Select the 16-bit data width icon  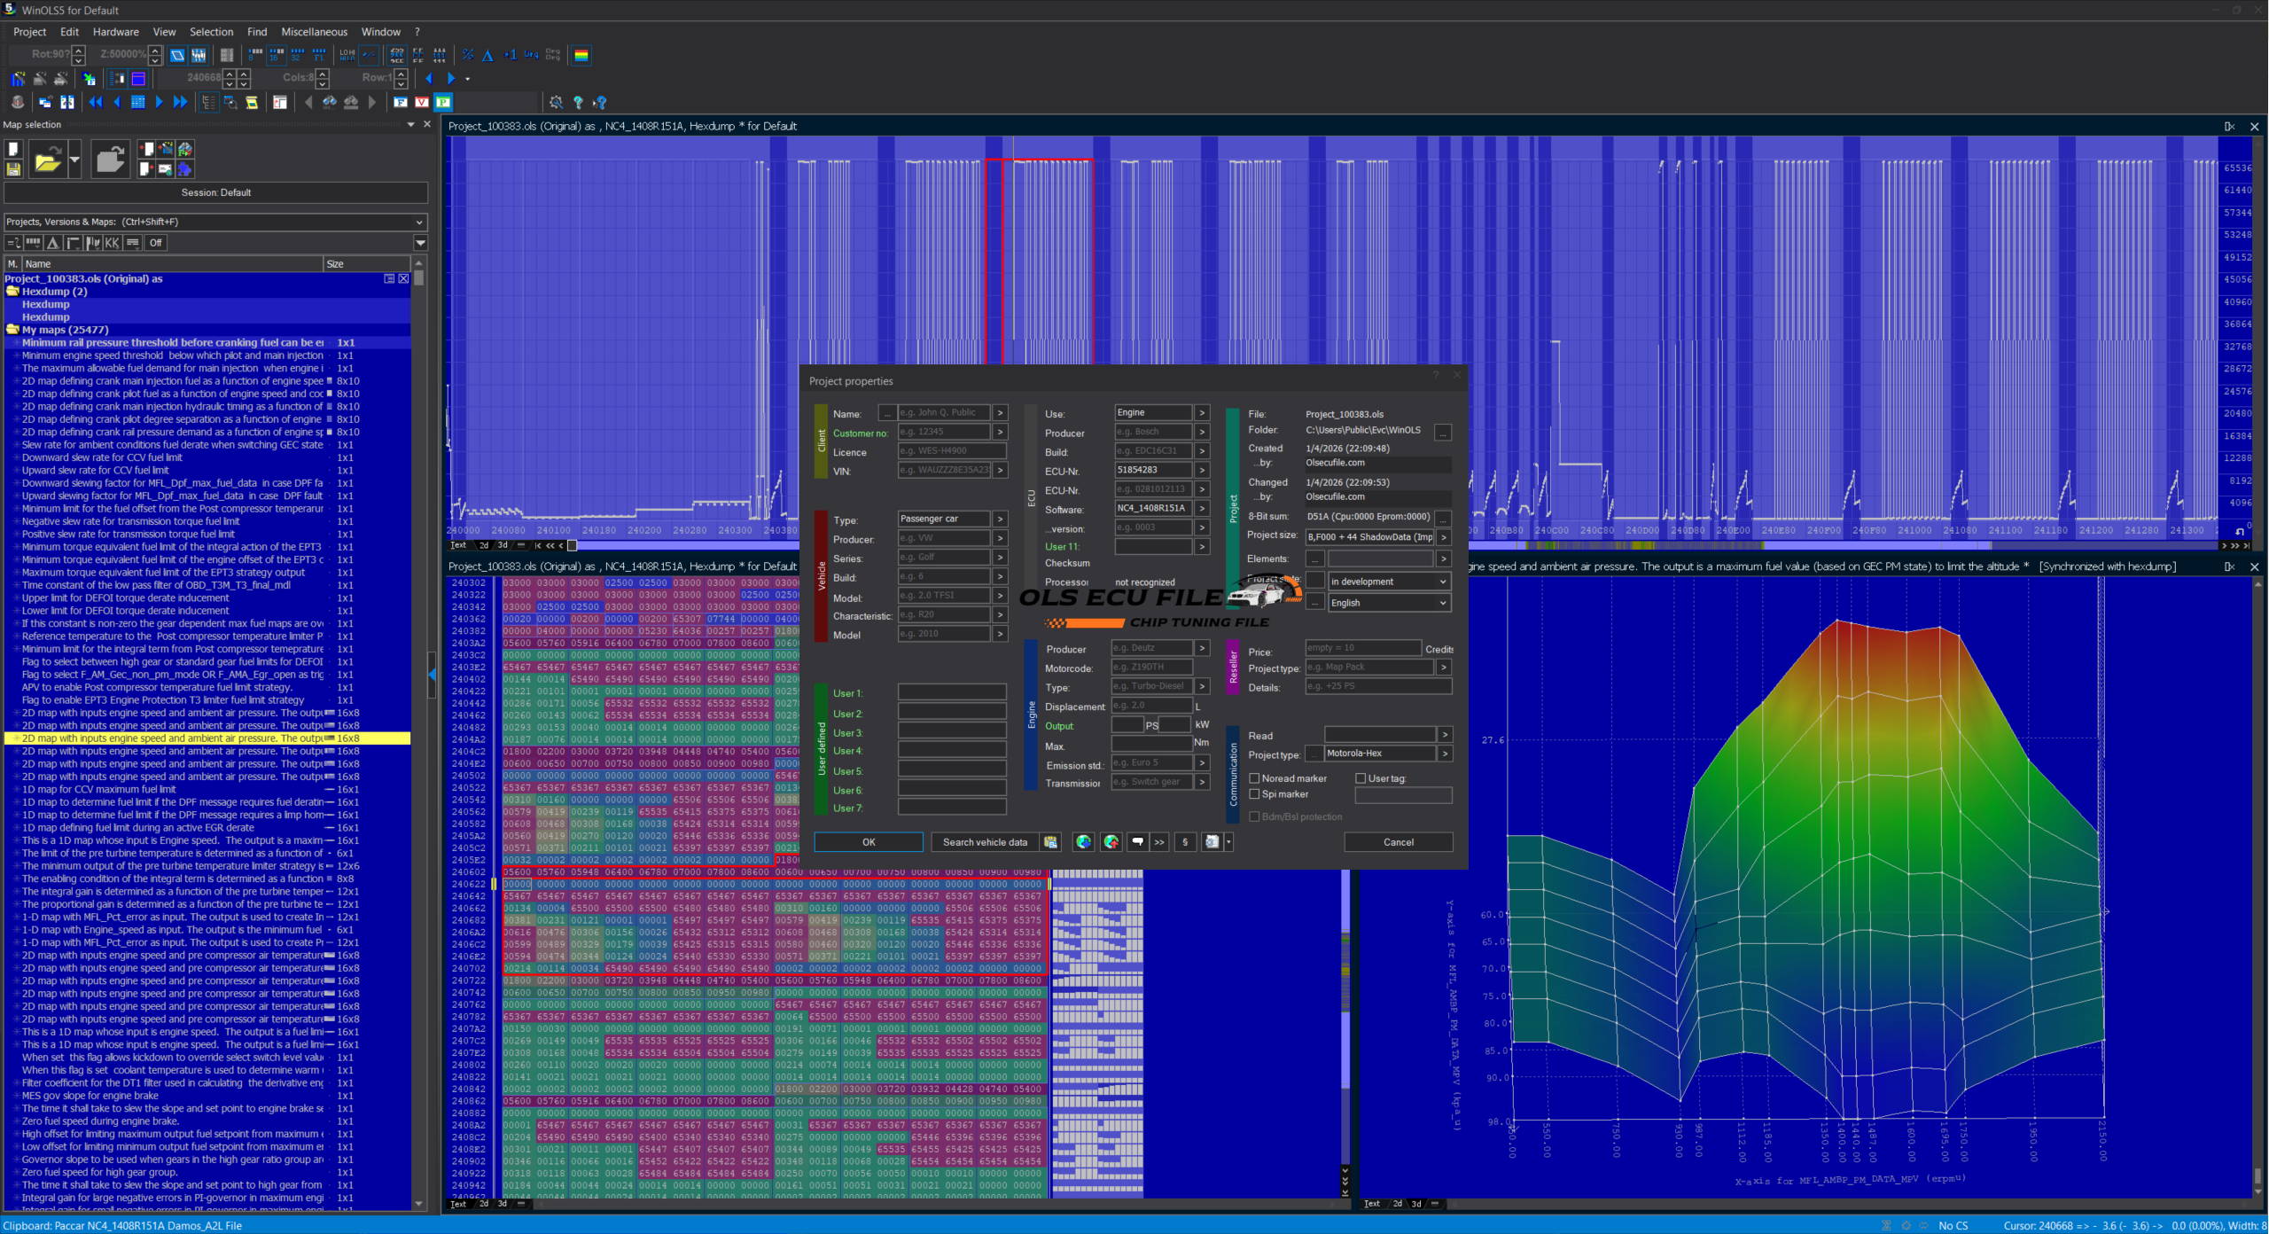point(277,55)
